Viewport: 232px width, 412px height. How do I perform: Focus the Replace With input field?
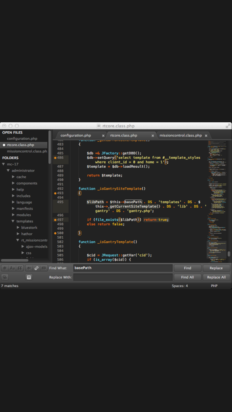(x=123, y=277)
